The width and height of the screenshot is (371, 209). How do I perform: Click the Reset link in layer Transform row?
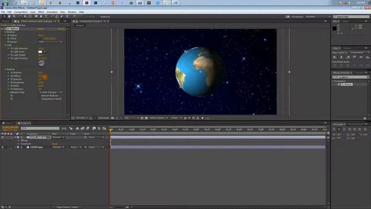[x=54, y=144]
